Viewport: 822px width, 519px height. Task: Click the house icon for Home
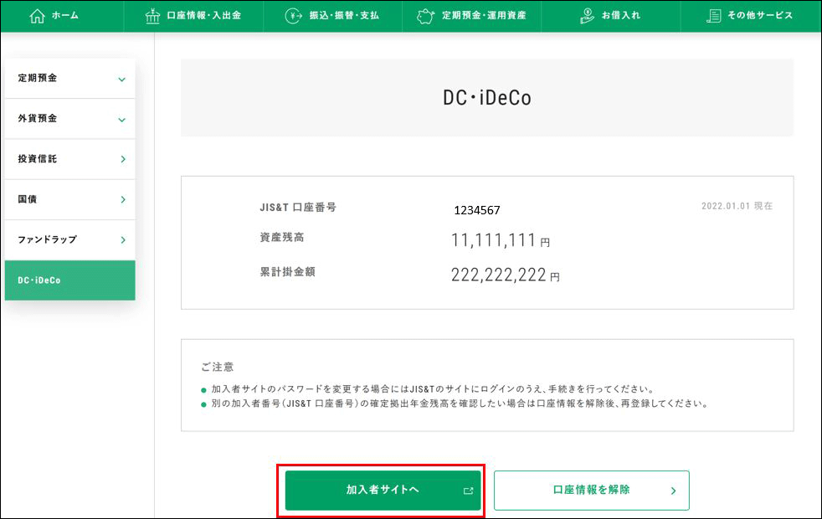(37, 16)
